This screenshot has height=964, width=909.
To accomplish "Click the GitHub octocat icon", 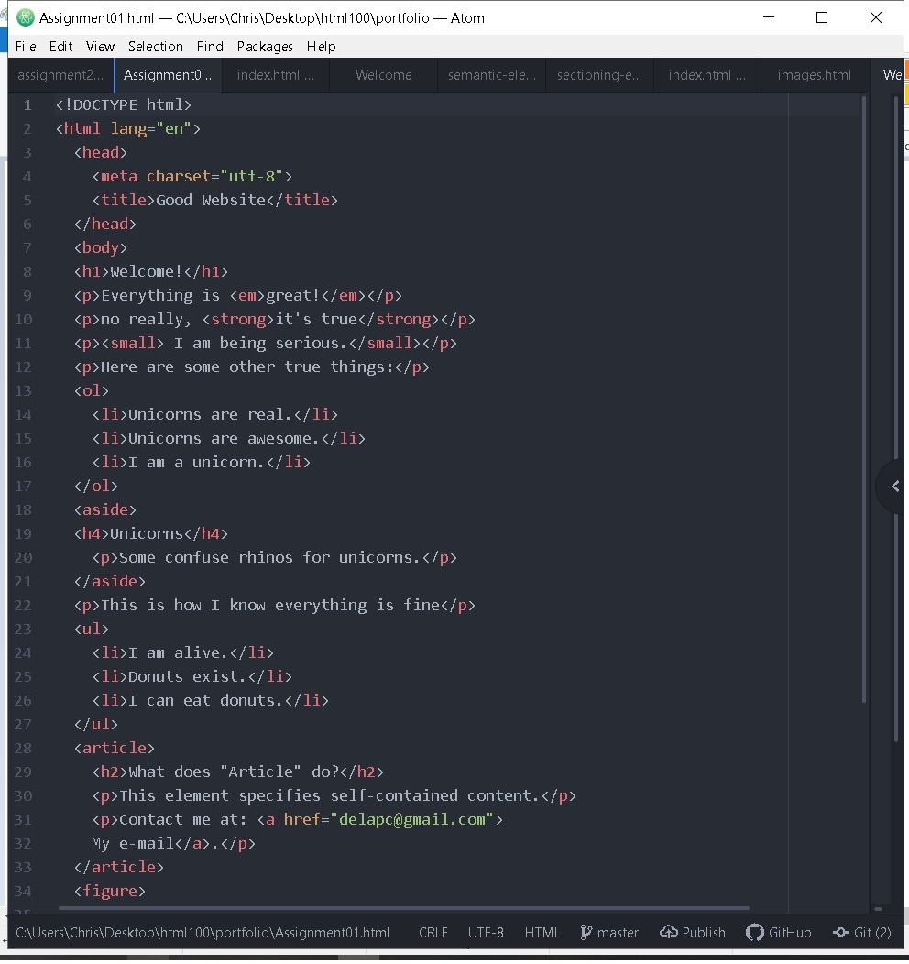I will click(x=755, y=933).
